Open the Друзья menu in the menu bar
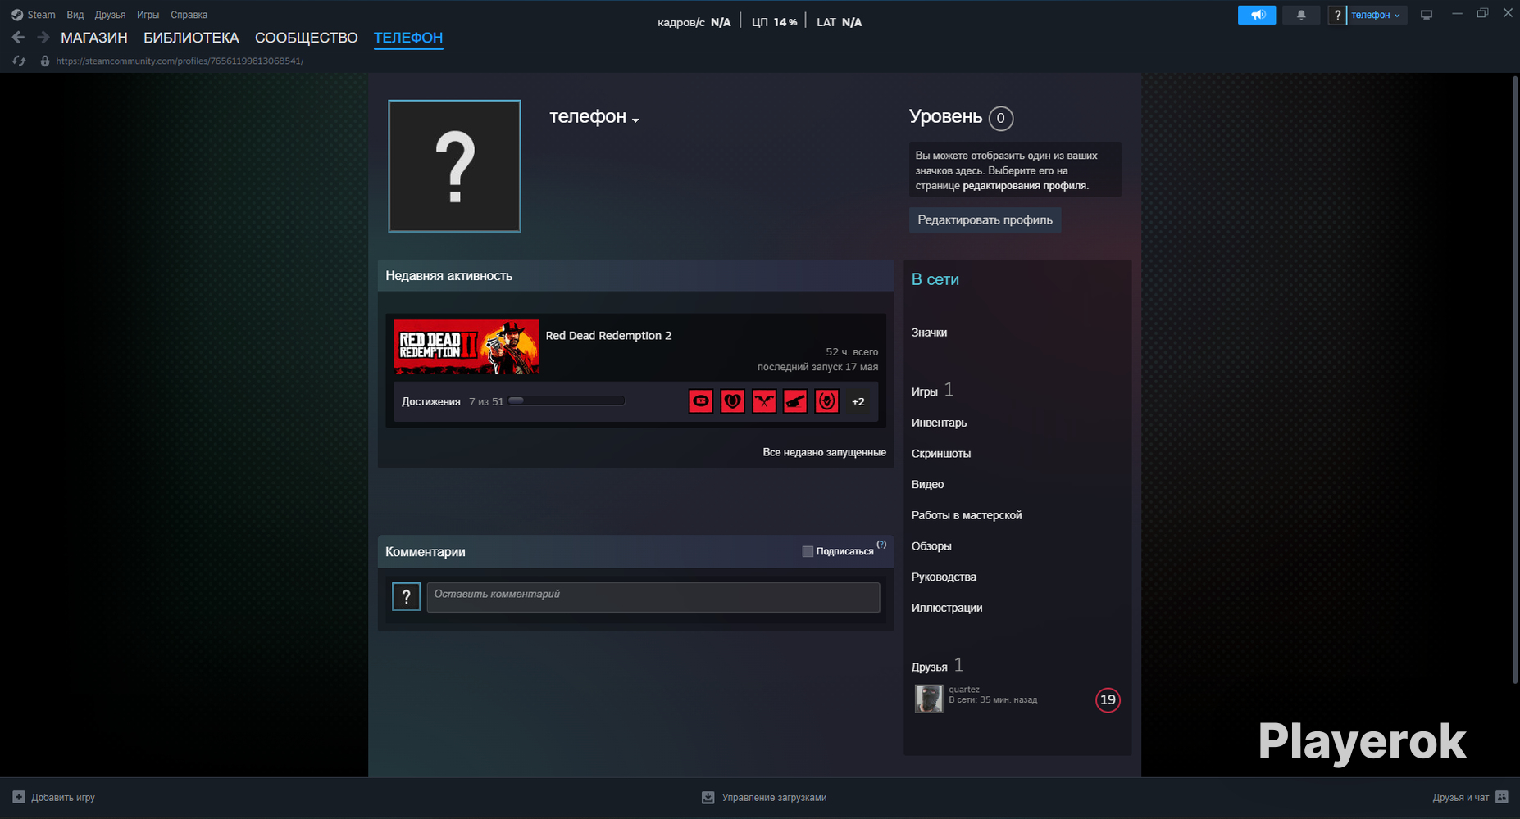The height and width of the screenshot is (819, 1520). point(110,15)
